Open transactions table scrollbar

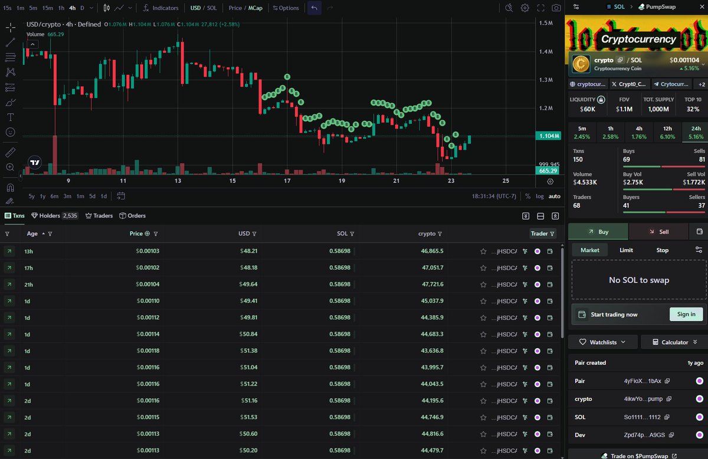563,292
